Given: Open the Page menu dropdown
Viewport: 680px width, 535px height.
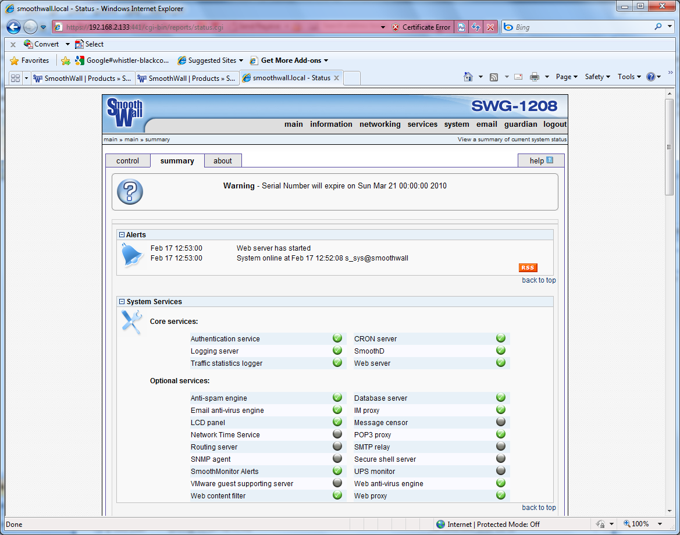Looking at the screenshot, I should [x=567, y=77].
